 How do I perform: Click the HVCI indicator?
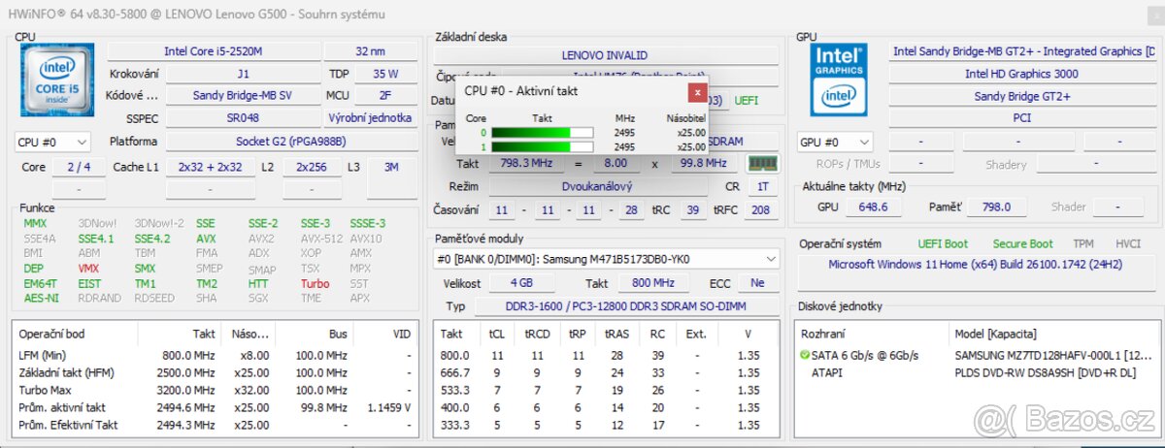click(1128, 244)
